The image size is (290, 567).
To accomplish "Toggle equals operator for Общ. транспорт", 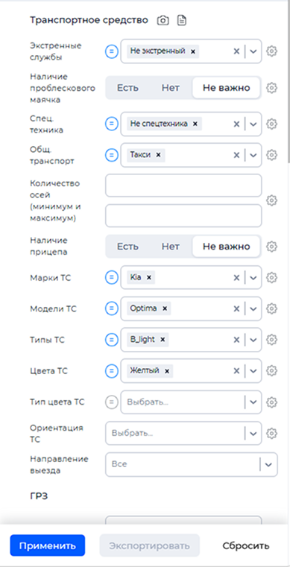I will (112, 155).
